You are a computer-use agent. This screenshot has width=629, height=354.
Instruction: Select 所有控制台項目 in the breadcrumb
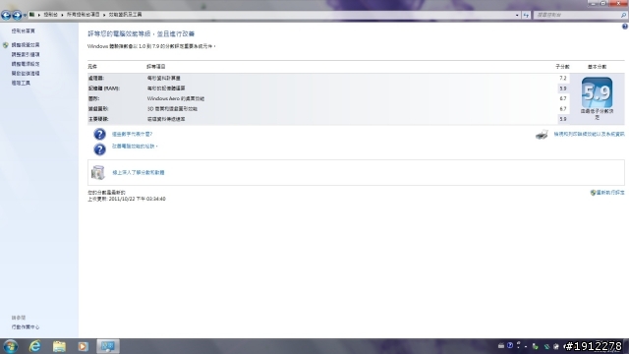pyautogui.click(x=83, y=15)
